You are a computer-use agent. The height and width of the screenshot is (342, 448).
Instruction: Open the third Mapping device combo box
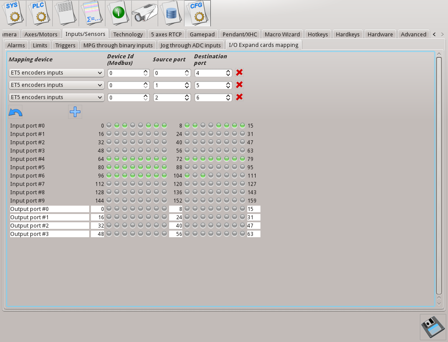pos(56,97)
